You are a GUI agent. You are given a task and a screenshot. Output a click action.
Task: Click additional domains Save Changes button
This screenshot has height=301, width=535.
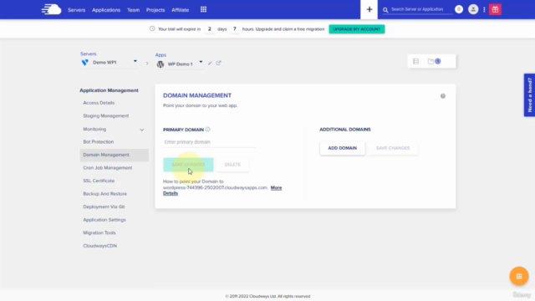pos(393,148)
